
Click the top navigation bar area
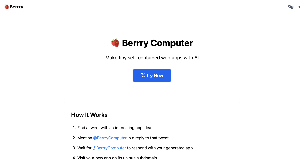pos(152,7)
